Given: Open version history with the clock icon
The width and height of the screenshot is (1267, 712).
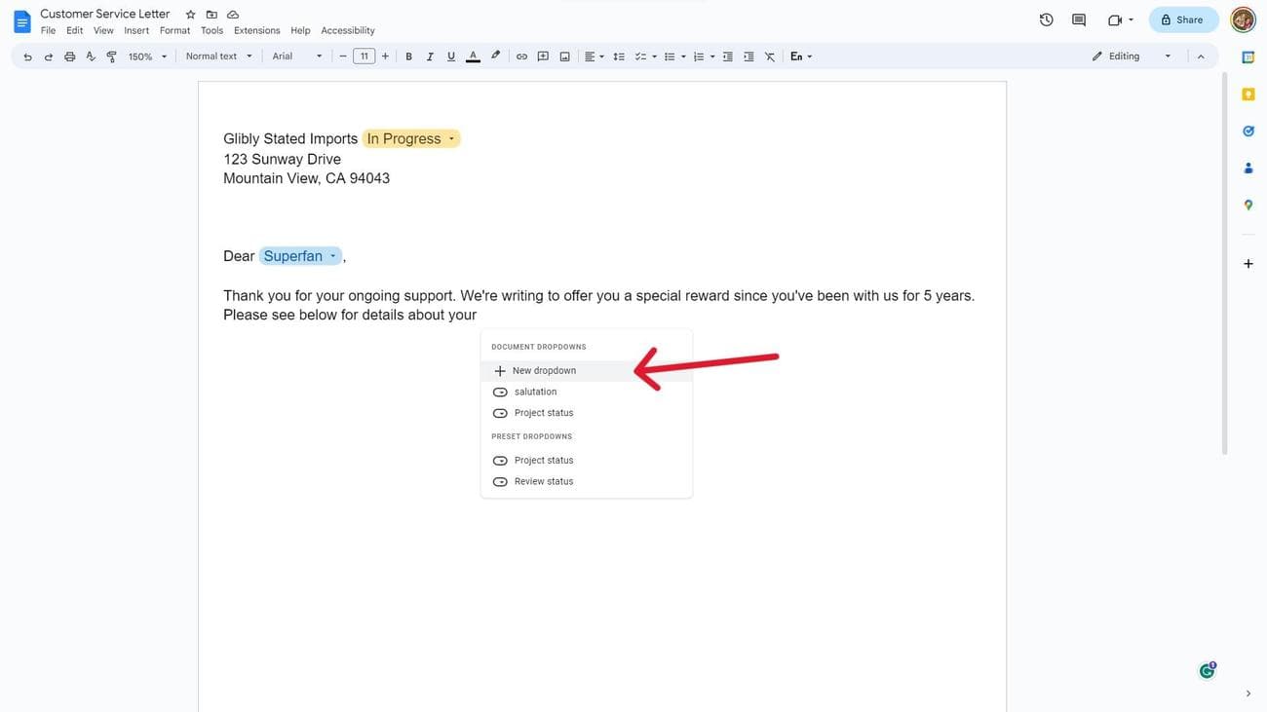Looking at the screenshot, I should [1046, 19].
